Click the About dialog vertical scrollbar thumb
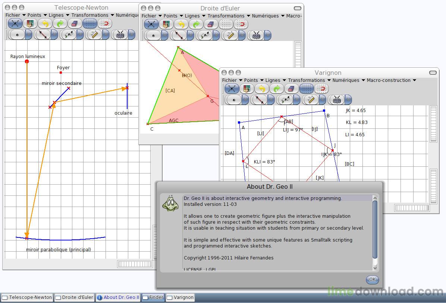This screenshot has width=446, height=303. coord(375,229)
